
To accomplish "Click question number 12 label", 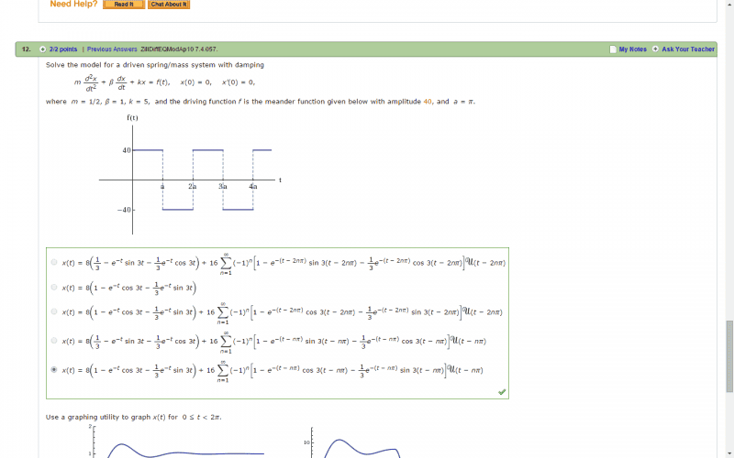I will 27,49.
